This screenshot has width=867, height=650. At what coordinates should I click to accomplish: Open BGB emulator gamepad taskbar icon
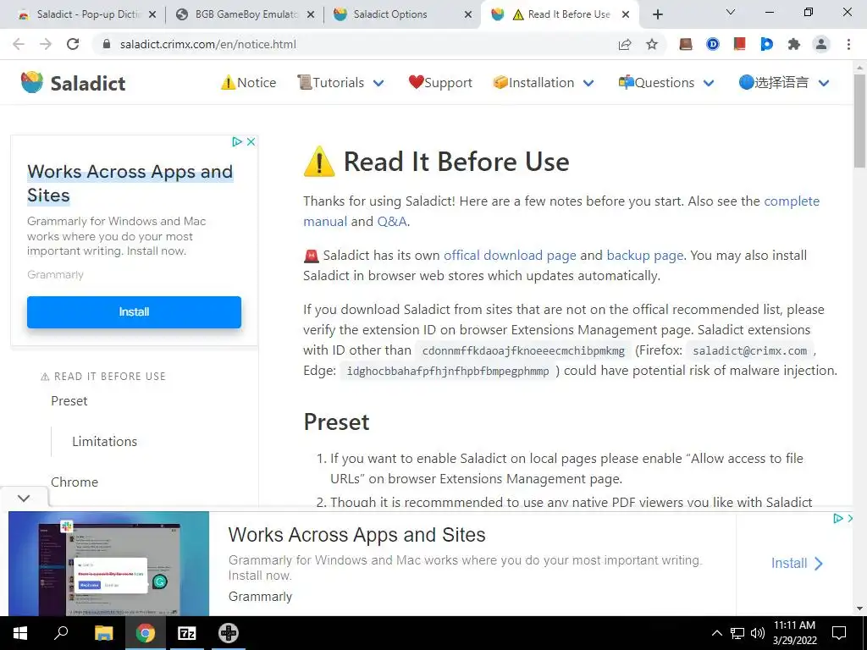tap(229, 633)
